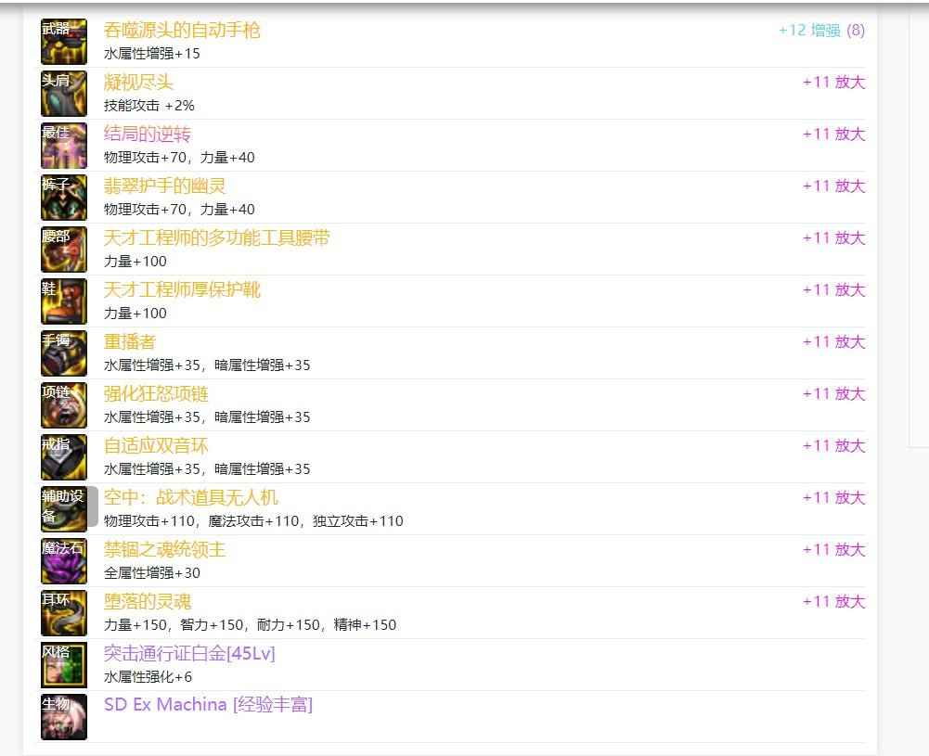Select the earring slot icon (耳环)
The width and height of the screenshot is (929, 756).
point(64,613)
